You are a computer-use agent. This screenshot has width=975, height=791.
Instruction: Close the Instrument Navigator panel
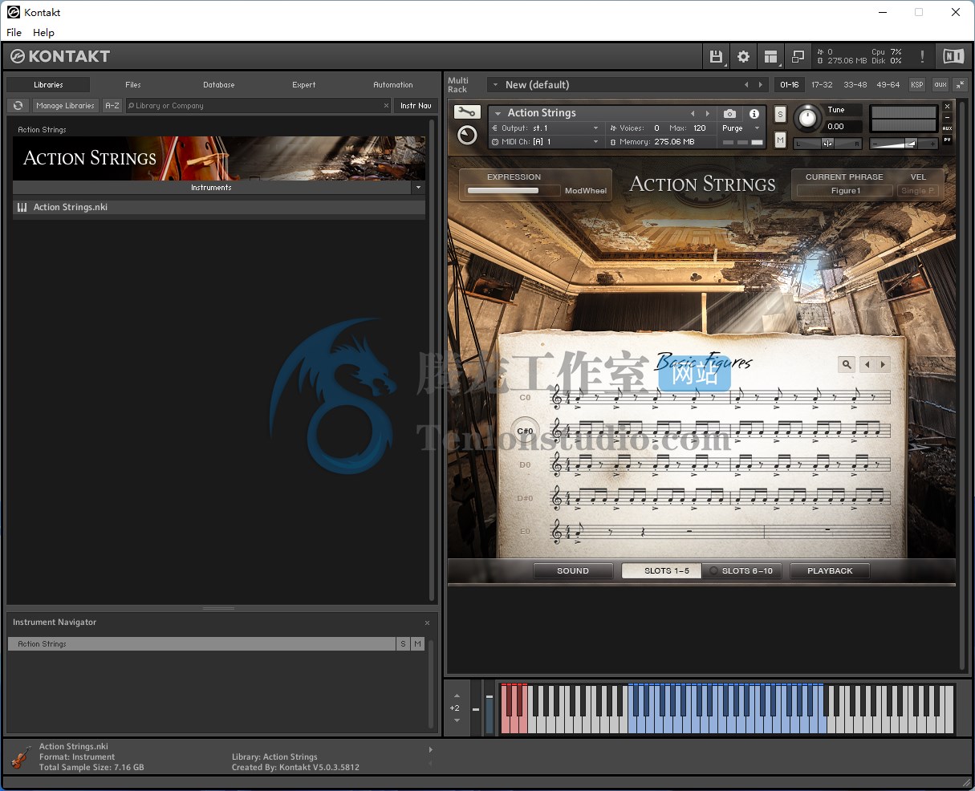pyautogui.click(x=427, y=623)
